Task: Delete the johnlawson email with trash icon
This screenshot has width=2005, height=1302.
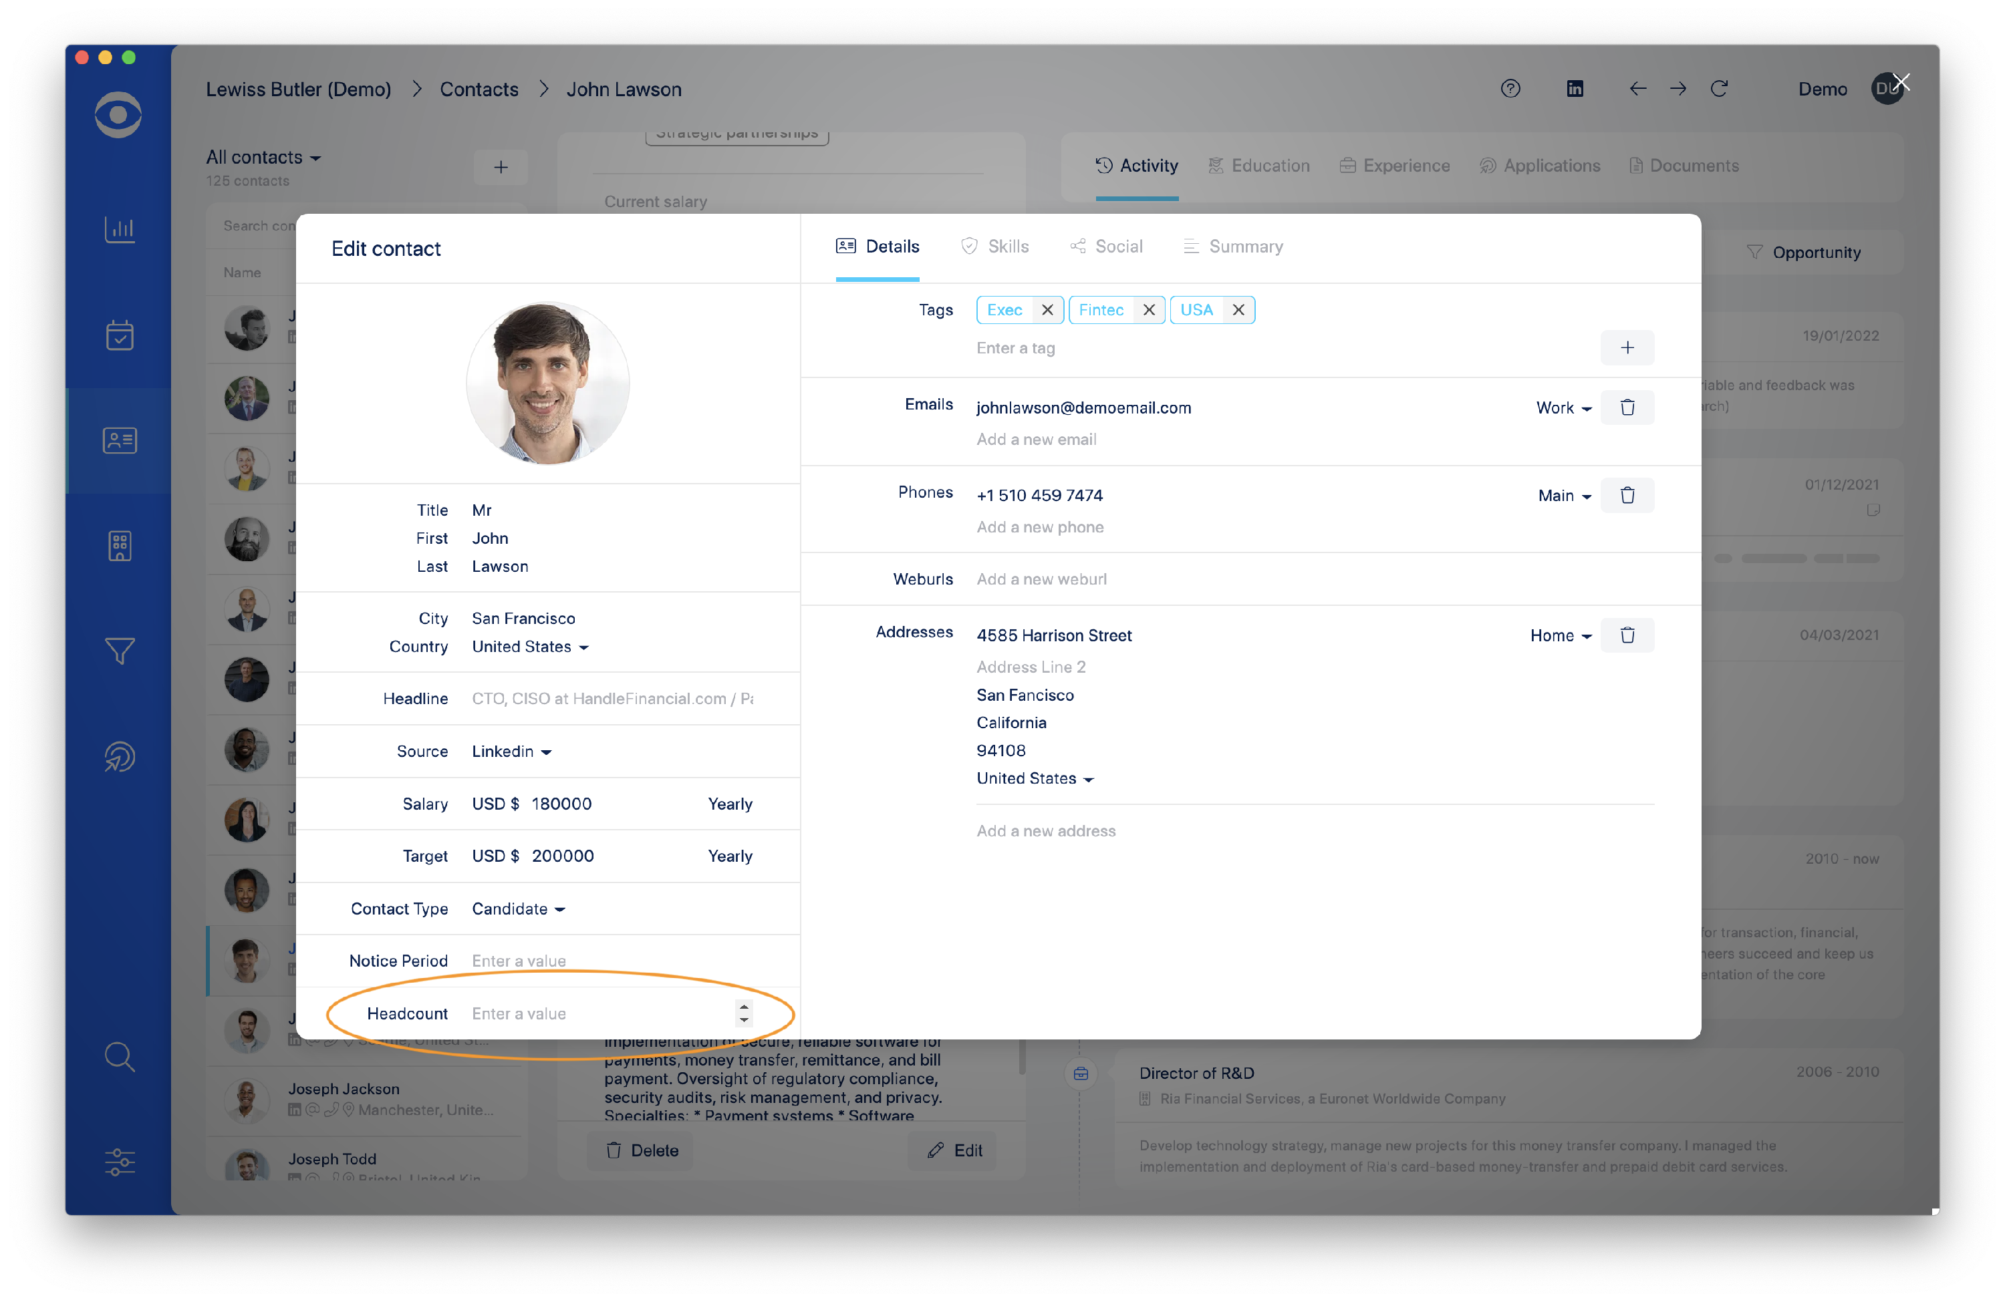Action: coord(1627,408)
